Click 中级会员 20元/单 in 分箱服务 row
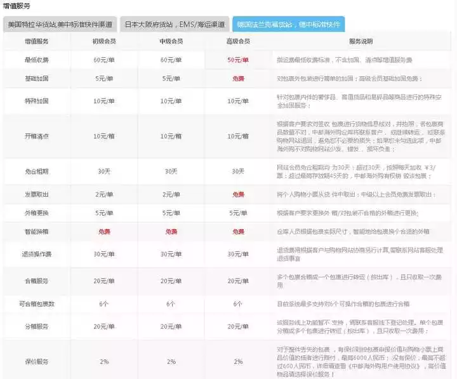Viewport: 457px width, 379px height. [171, 326]
